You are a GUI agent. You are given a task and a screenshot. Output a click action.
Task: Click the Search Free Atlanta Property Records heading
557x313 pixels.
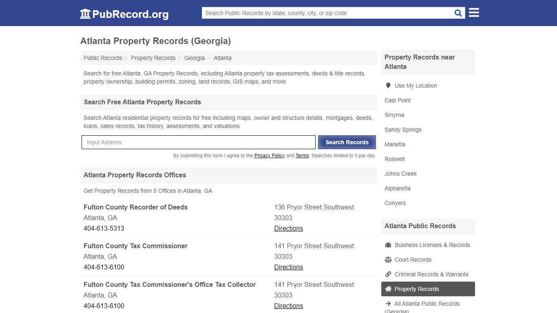(142, 102)
